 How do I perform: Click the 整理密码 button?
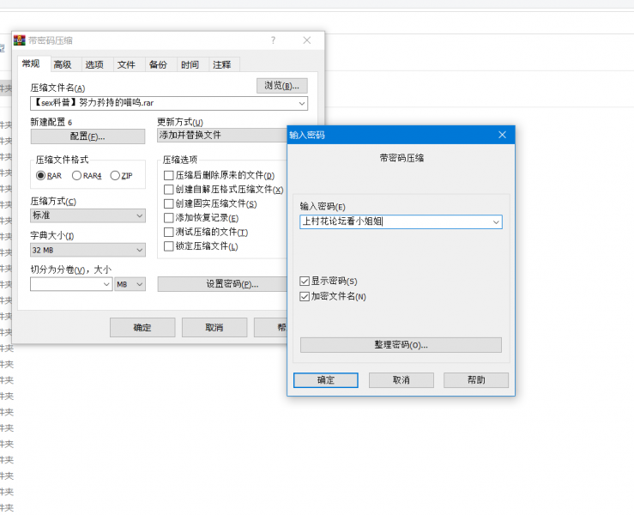pyautogui.click(x=401, y=345)
